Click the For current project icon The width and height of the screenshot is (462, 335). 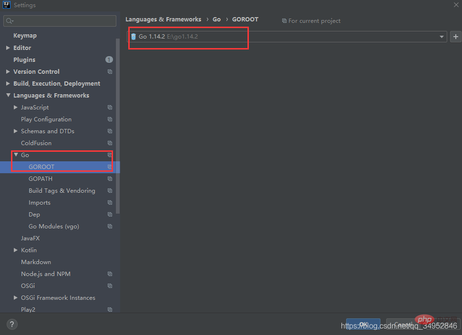click(x=284, y=21)
